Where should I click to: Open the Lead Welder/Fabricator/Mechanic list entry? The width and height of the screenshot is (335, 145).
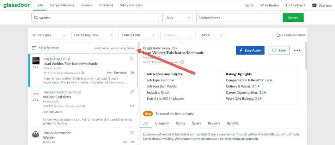tap(71, 64)
